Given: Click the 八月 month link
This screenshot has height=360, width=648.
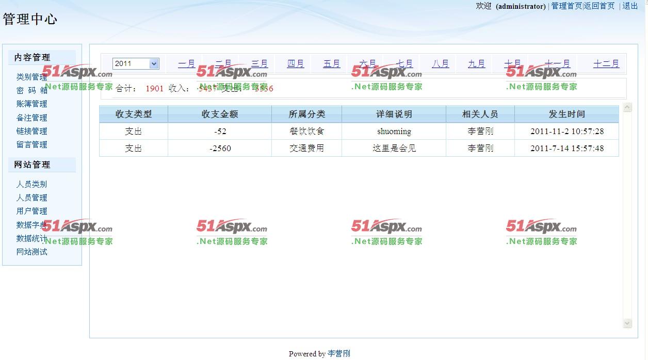Looking at the screenshot, I should 440,63.
